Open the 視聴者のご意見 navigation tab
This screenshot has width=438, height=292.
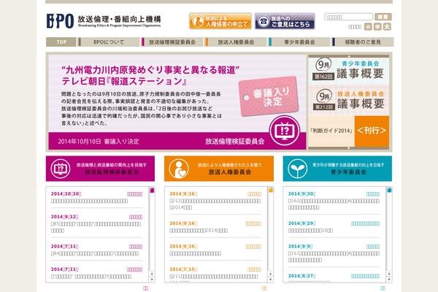(x=363, y=42)
